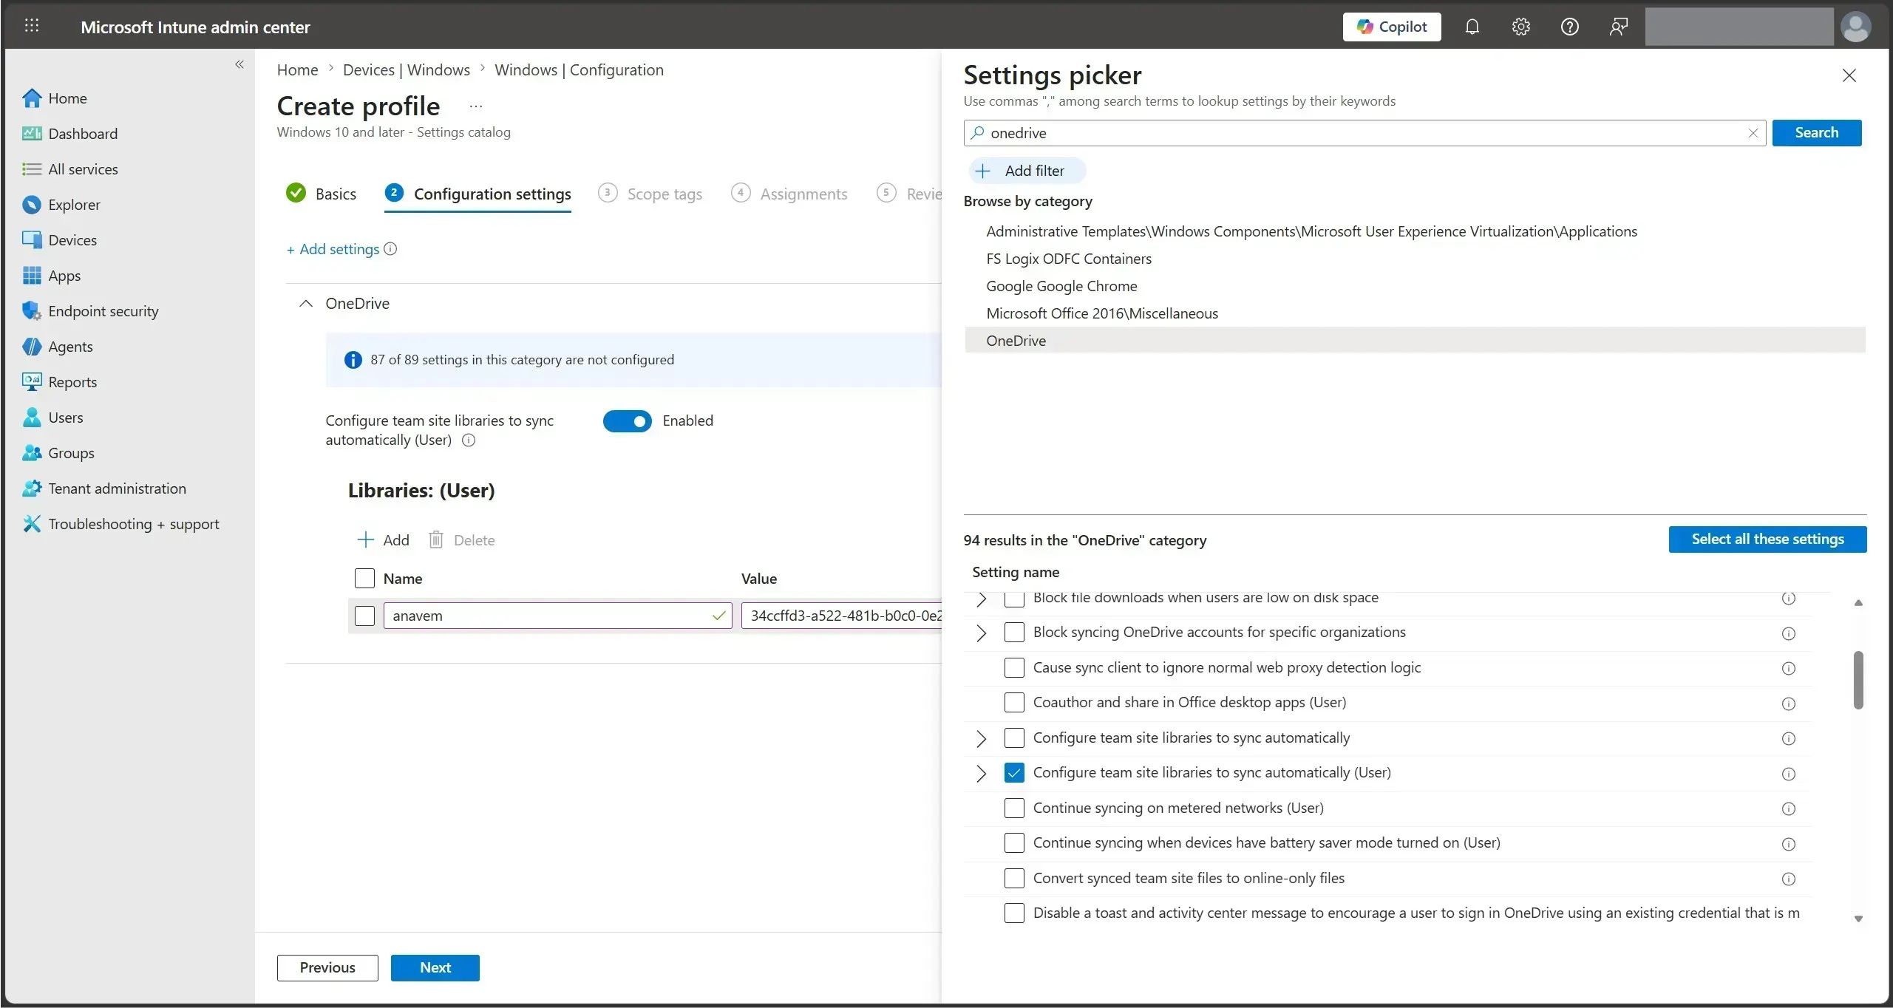Click Add filter button
Screen dimensions: 1893x1008
tap(1027, 171)
